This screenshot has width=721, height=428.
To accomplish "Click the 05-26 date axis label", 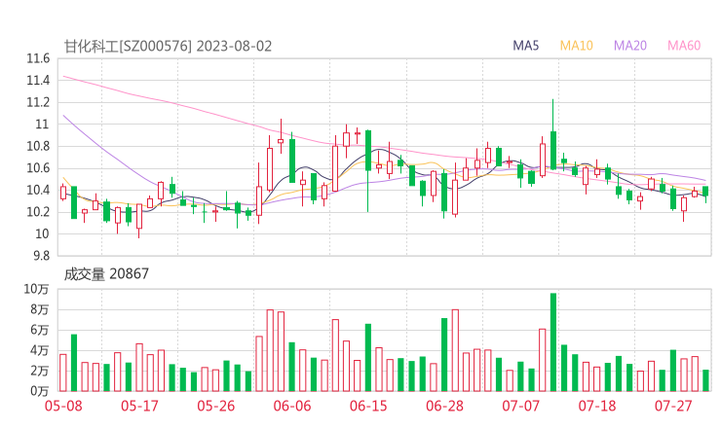I will coord(215,406).
